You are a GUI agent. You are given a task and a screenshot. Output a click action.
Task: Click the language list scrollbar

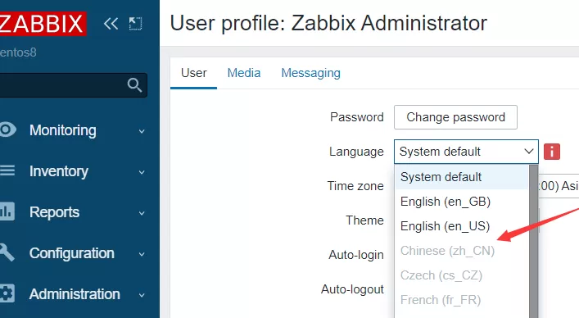(534, 241)
